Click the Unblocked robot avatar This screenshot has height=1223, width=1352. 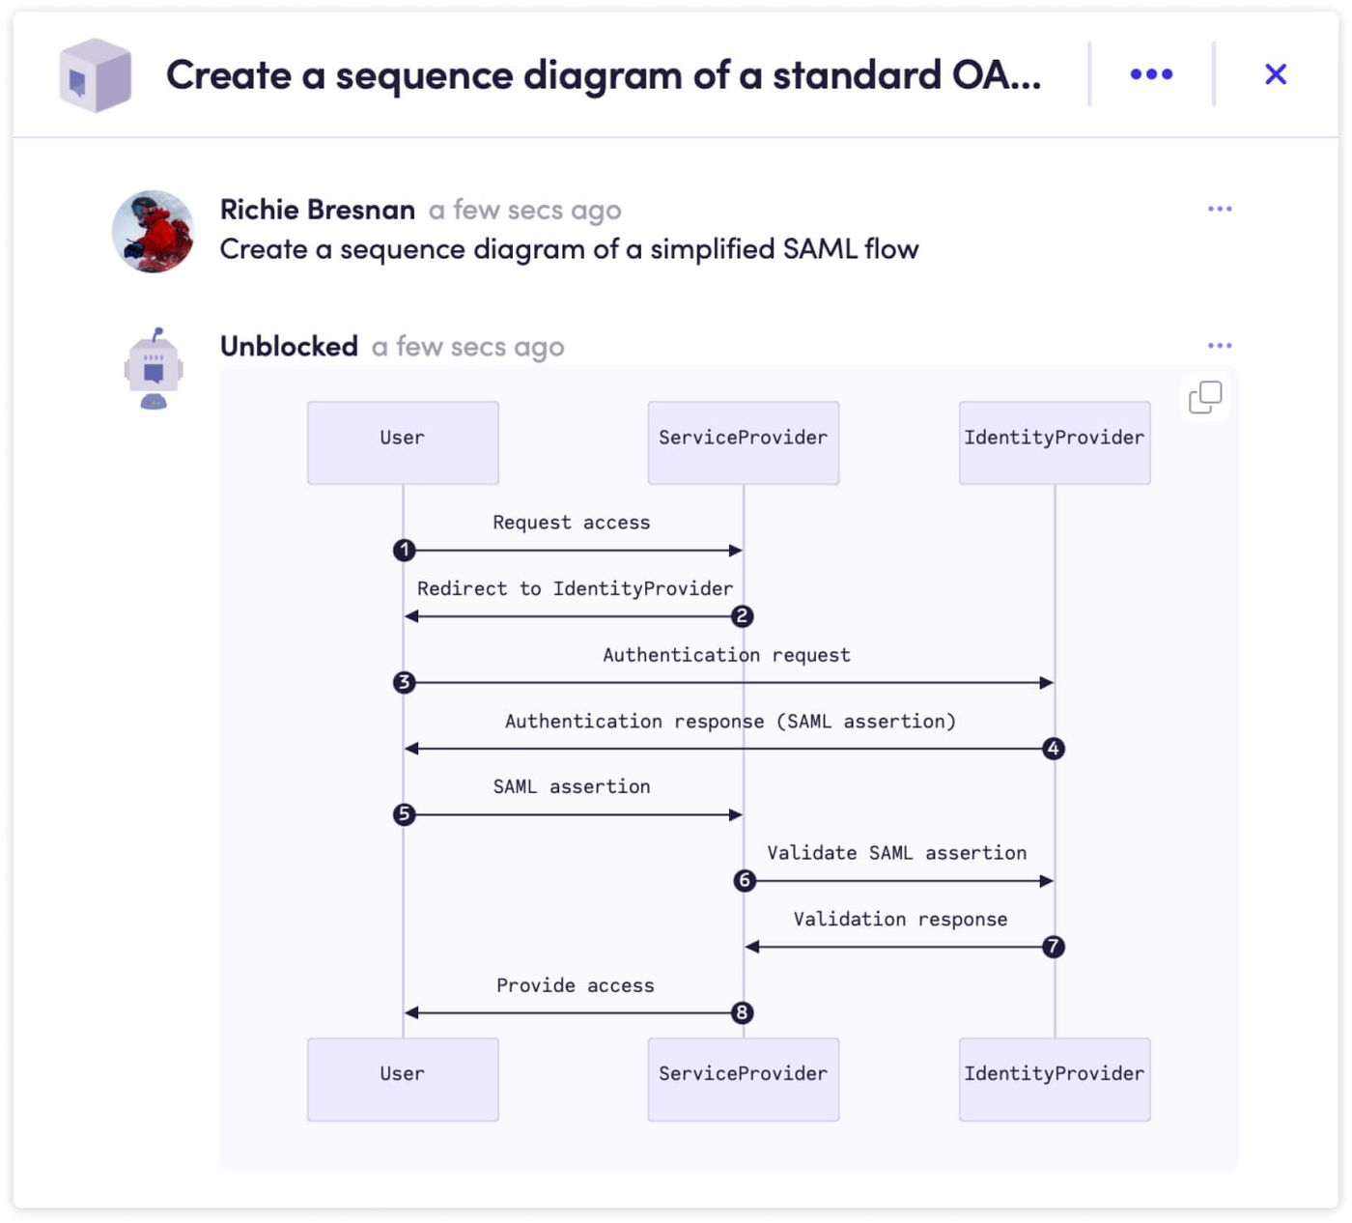[154, 368]
